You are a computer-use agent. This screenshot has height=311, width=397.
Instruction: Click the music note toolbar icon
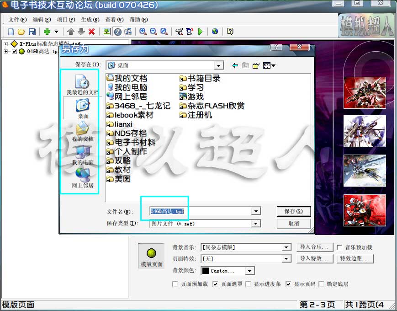pyautogui.click(x=128, y=32)
